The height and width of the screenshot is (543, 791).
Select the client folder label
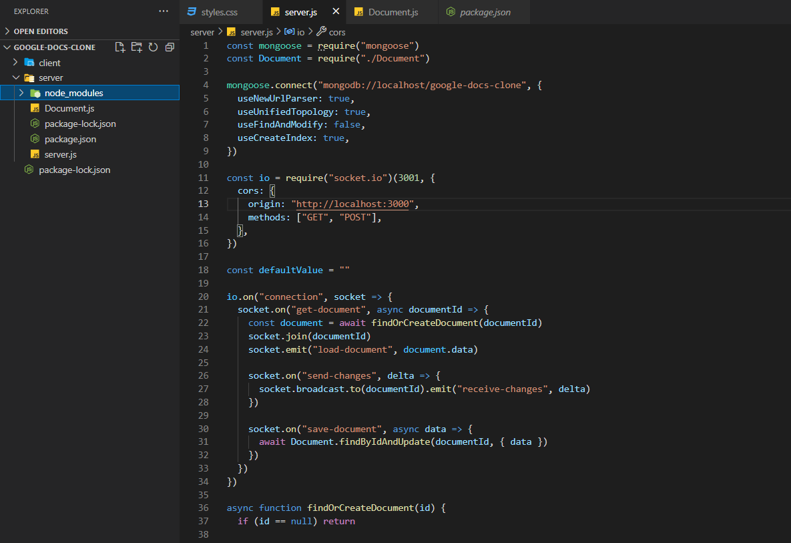49,63
